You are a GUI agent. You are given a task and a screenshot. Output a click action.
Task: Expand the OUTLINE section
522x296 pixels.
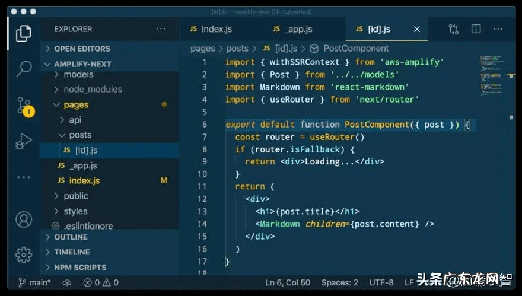point(71,237)
